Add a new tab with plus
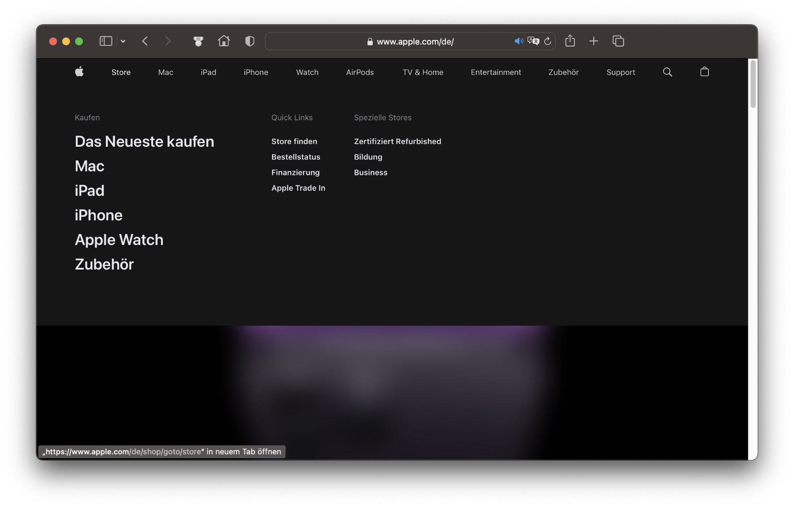Viewport: 794px width, 508px height. pyautogui.click(x=594, y=41)
